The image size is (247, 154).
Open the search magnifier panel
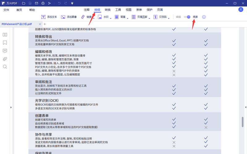pyautogui.click(x=5, y=67)
